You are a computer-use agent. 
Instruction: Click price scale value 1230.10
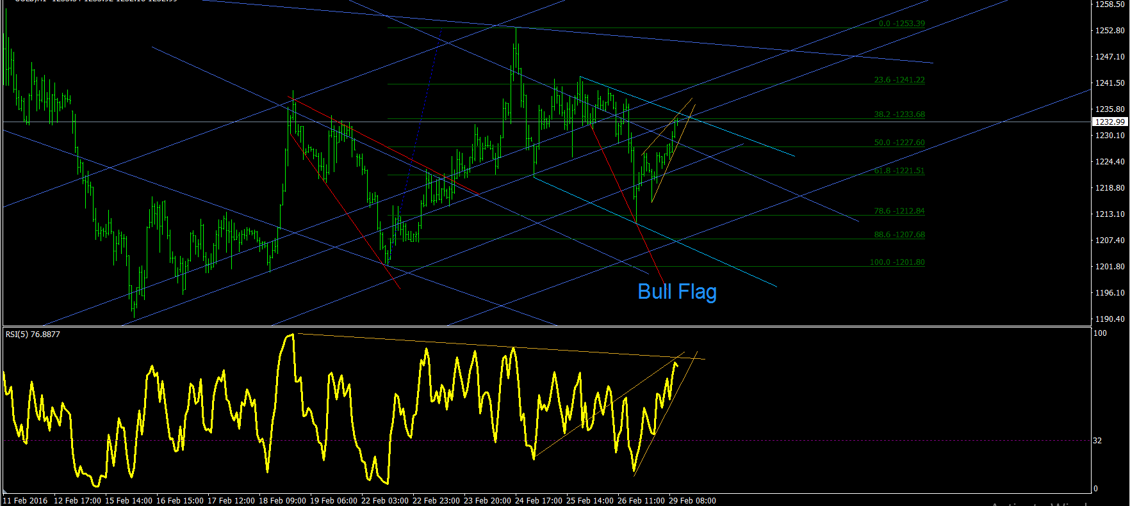point(1110,136)
